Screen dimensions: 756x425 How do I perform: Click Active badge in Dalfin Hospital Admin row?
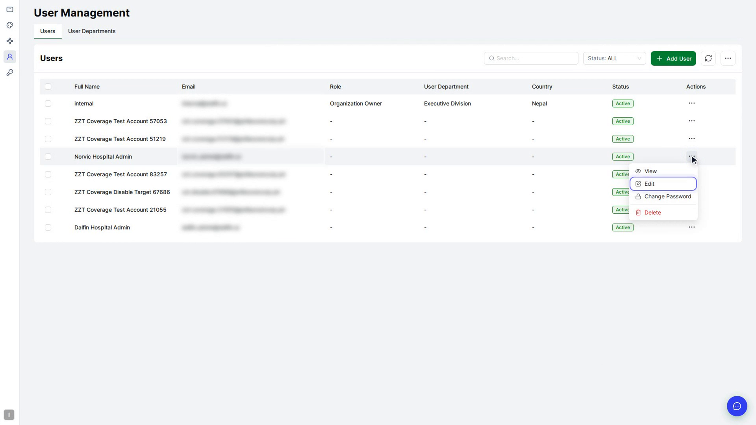click(623, 227)
